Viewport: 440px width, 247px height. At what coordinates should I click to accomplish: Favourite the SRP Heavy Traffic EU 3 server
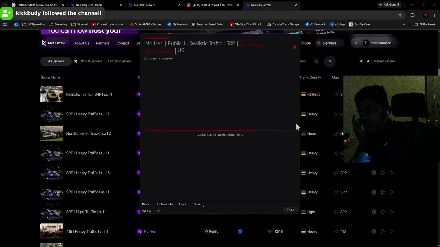(383, 173)
